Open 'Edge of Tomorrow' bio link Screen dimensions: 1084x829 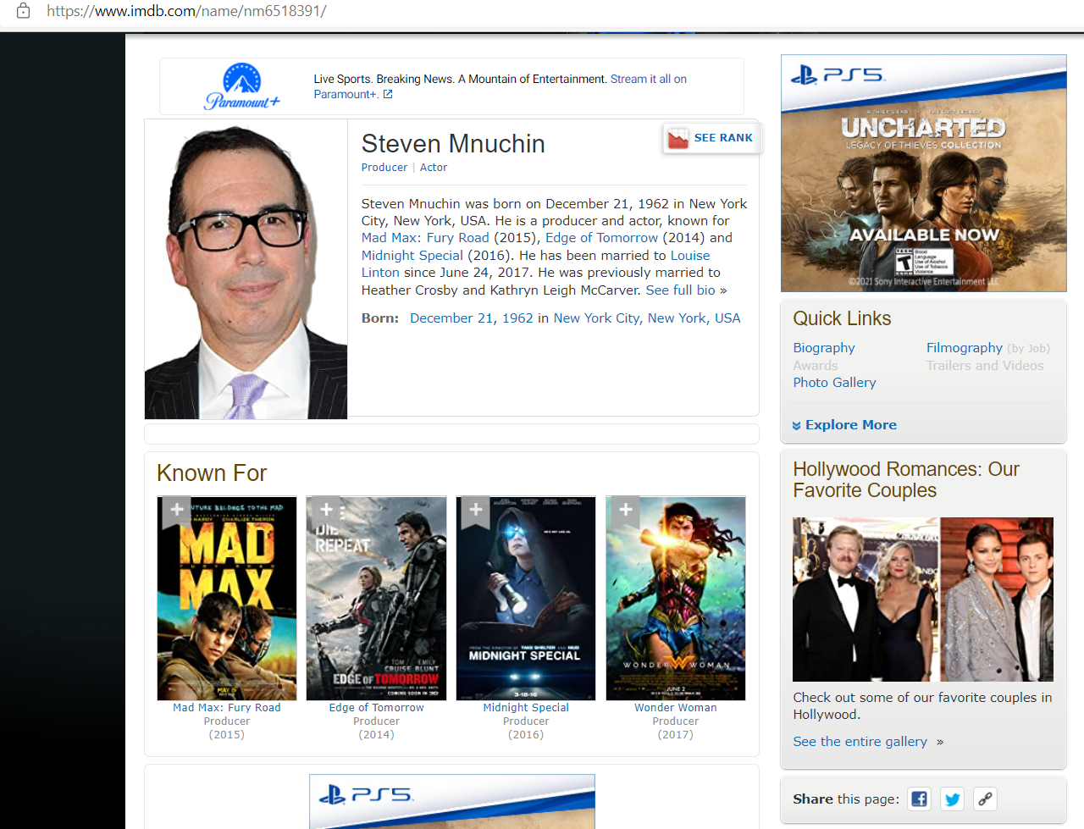[601, 238]
